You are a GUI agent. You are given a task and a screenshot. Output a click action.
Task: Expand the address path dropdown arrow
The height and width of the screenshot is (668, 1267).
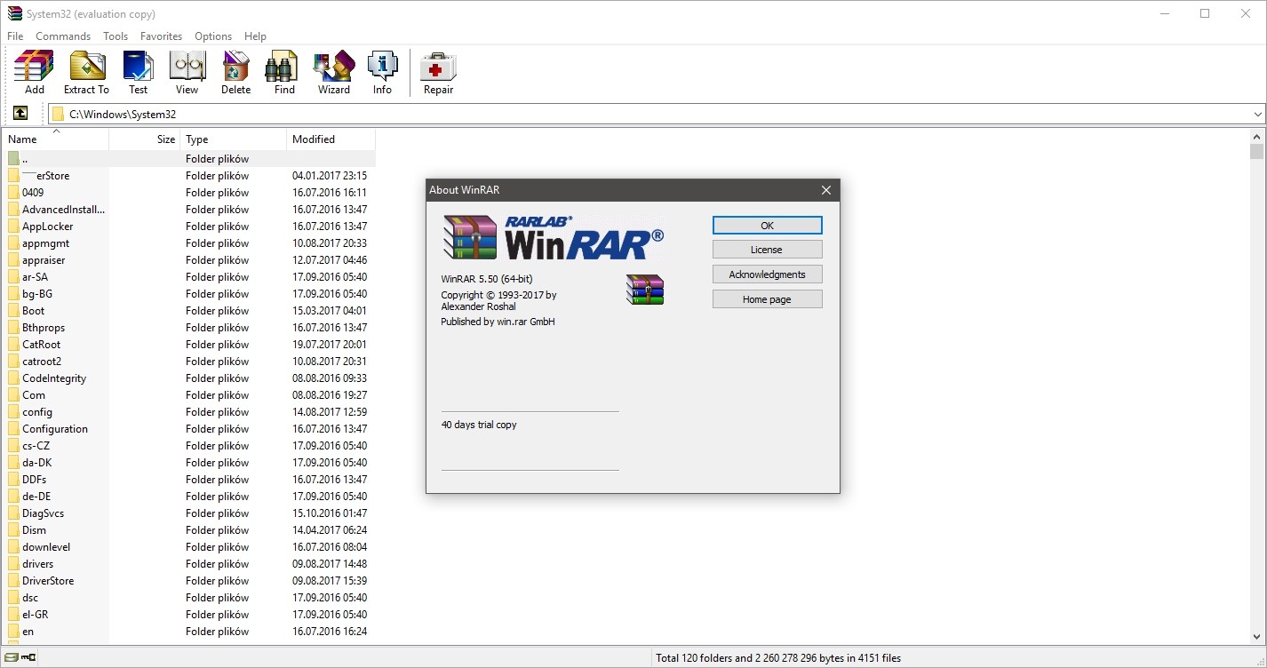tap(1258, 115)
